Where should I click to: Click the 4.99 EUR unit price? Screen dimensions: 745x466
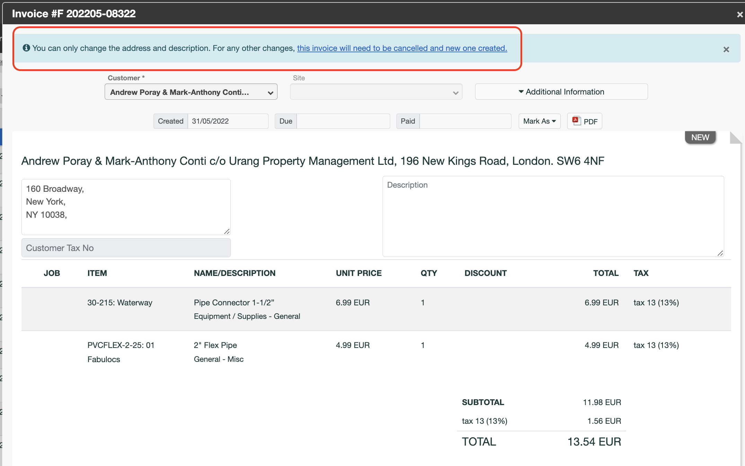coord(353,345)
